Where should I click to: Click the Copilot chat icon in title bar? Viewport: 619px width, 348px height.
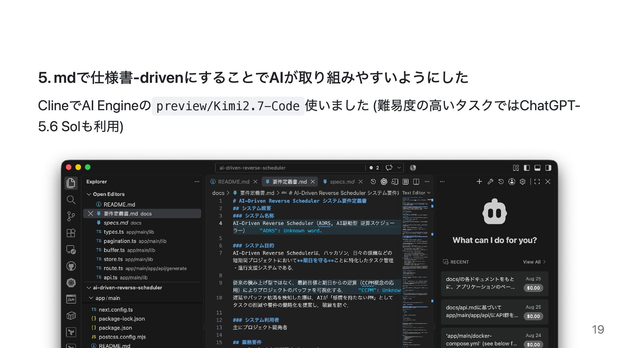click(x=389, y=168)
